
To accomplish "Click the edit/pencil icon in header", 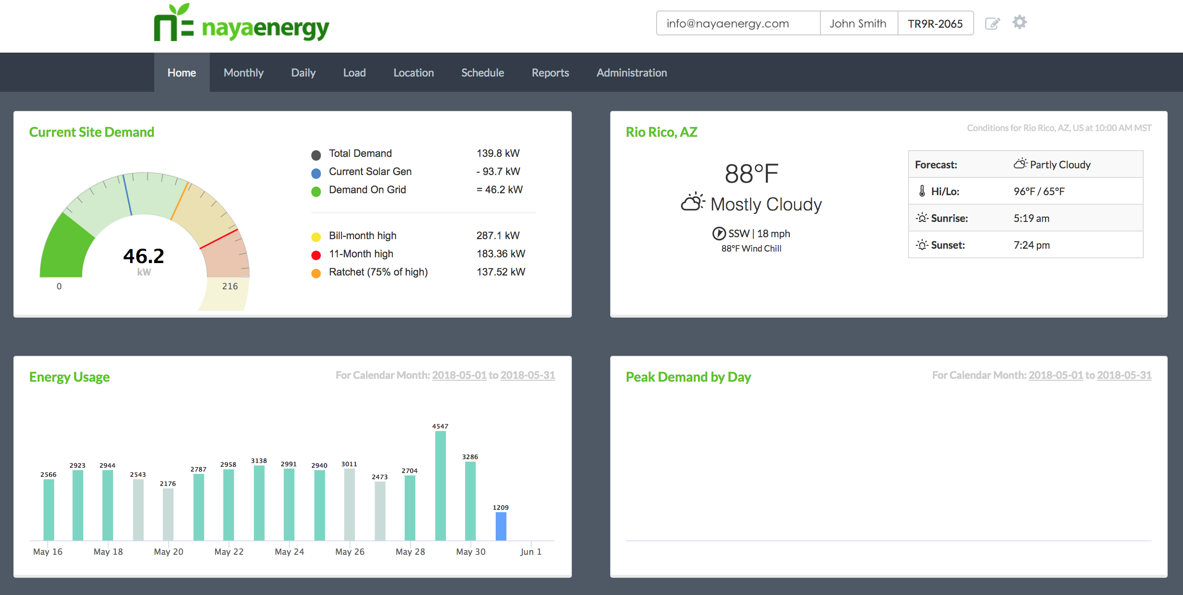I will tap(991, 23).
